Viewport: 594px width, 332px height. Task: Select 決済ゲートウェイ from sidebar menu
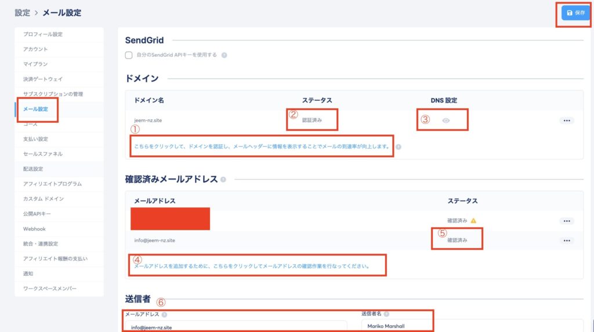[43, 79]
